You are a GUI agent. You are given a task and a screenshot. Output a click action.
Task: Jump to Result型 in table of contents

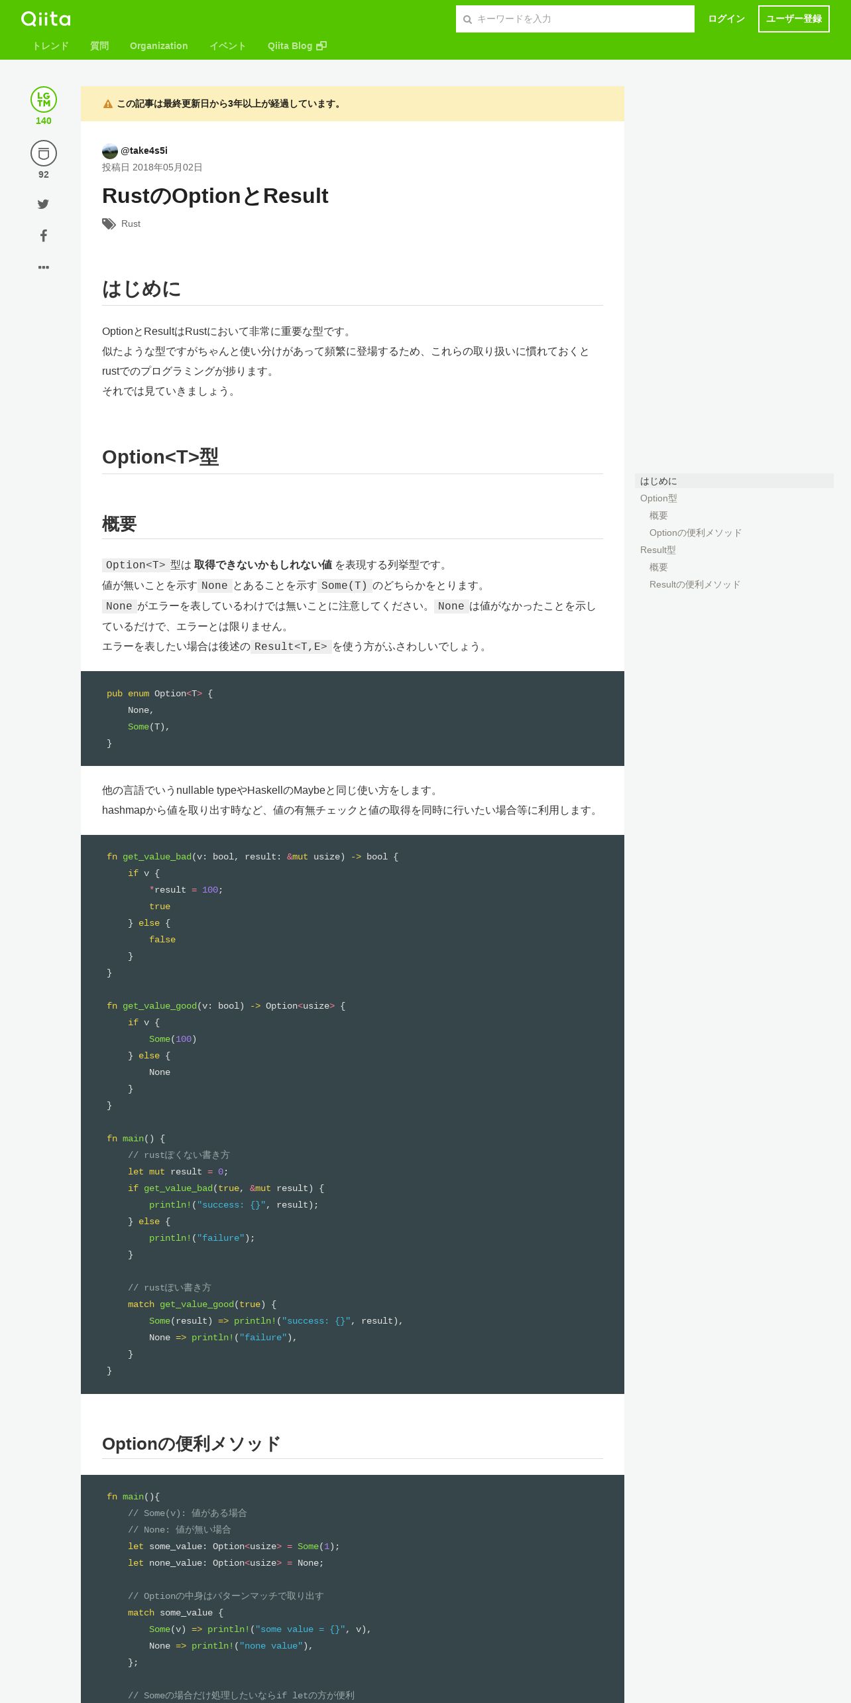[x=658, y=550]
